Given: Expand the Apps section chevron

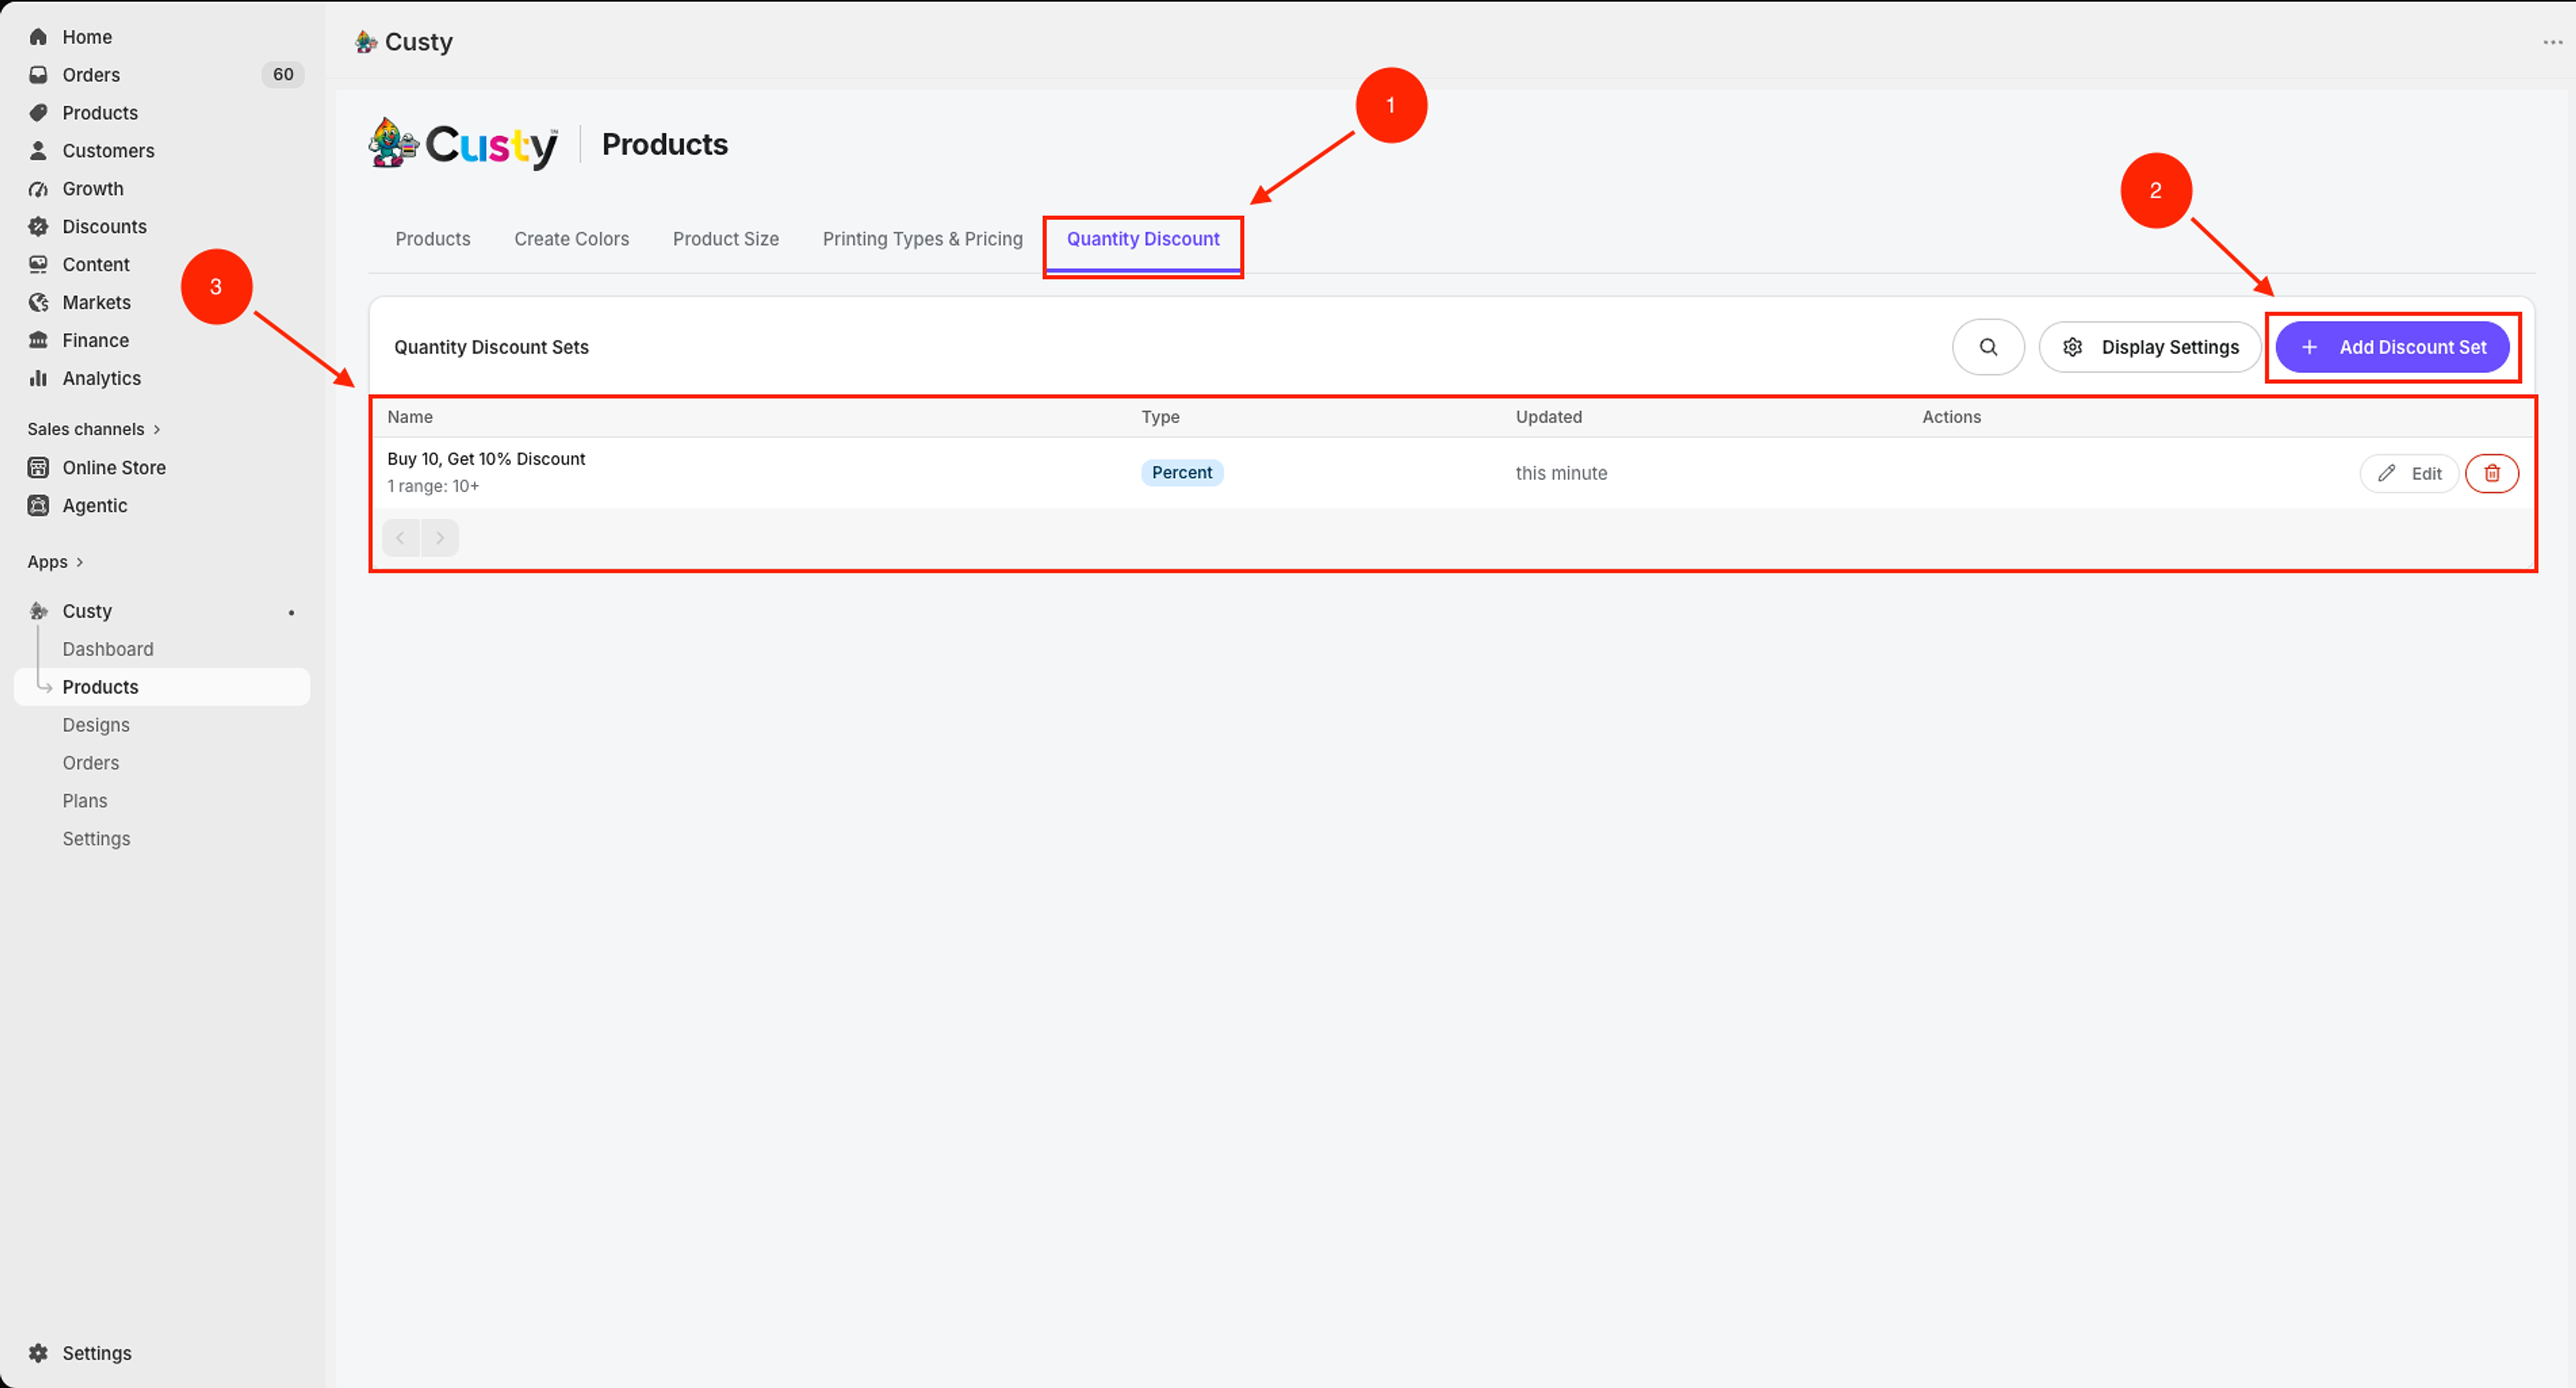Looking at the screenshot, I should tap(80, 563).
